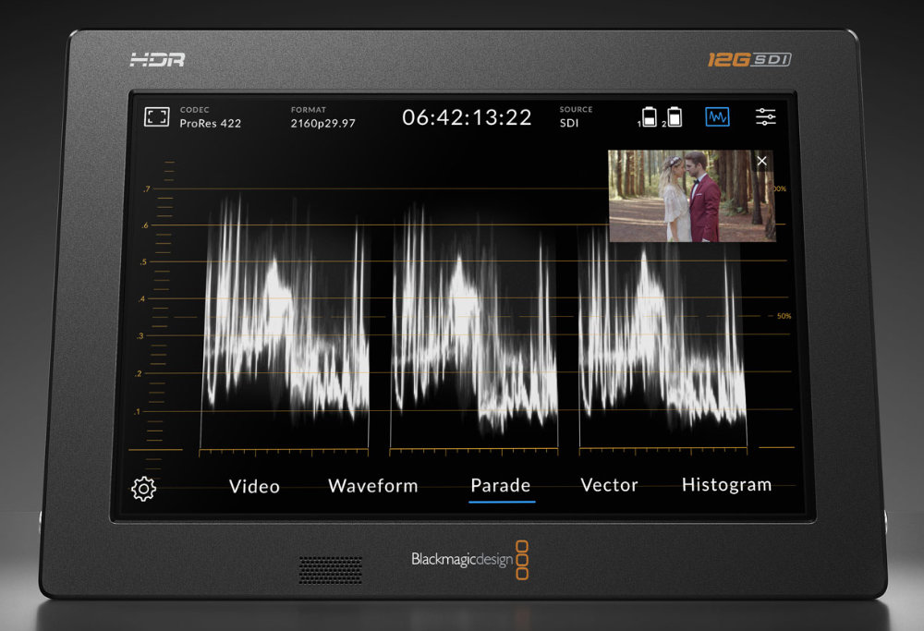Switch to the Histogram tab

[x=726, y=483]
